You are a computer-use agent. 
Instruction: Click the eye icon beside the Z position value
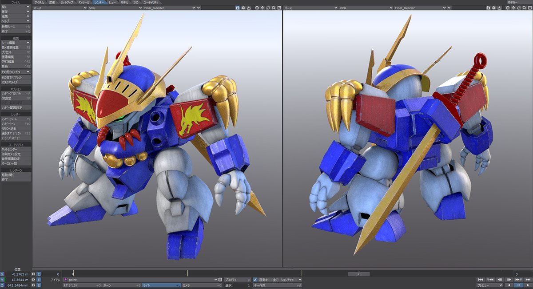(x=33, y=285)
